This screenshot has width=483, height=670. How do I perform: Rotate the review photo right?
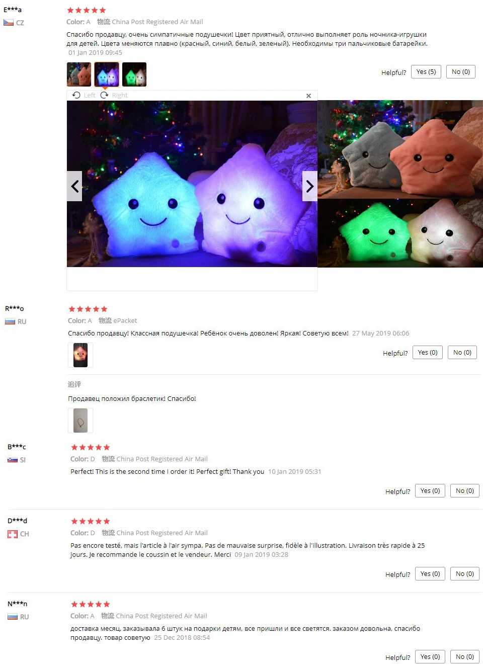[114, 95]
